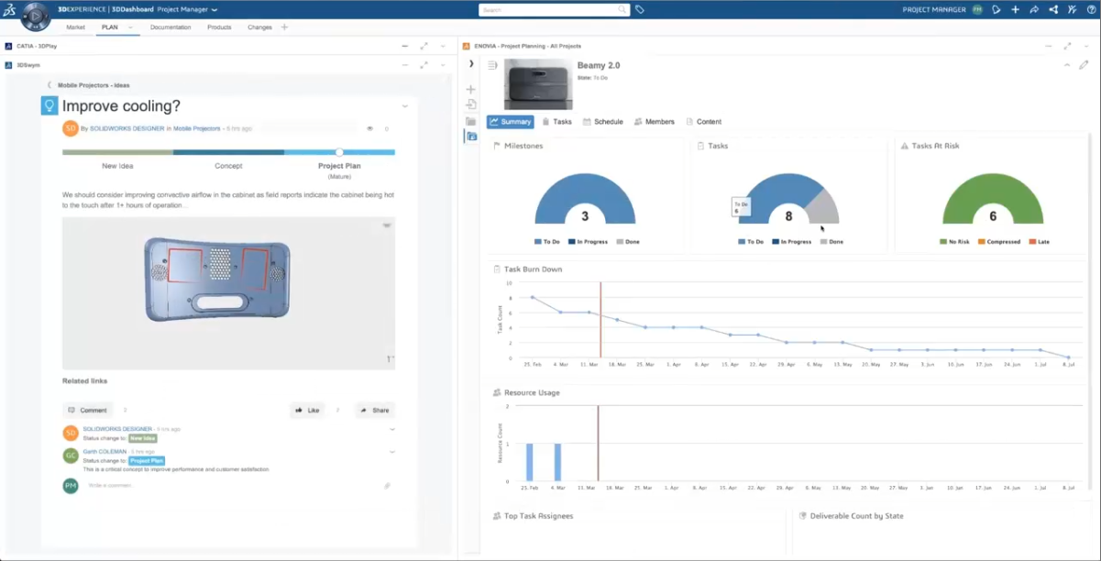Open the Mobile Projectors community link
The width and height of the screenshot is (1101, 561).
point(197,129)
